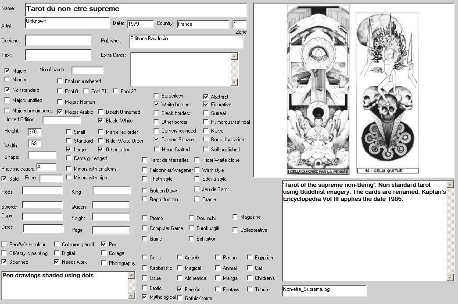The width and height of the screenshot is (458, 304).
Task: Click the No of cards field
Action: [87, 70]
